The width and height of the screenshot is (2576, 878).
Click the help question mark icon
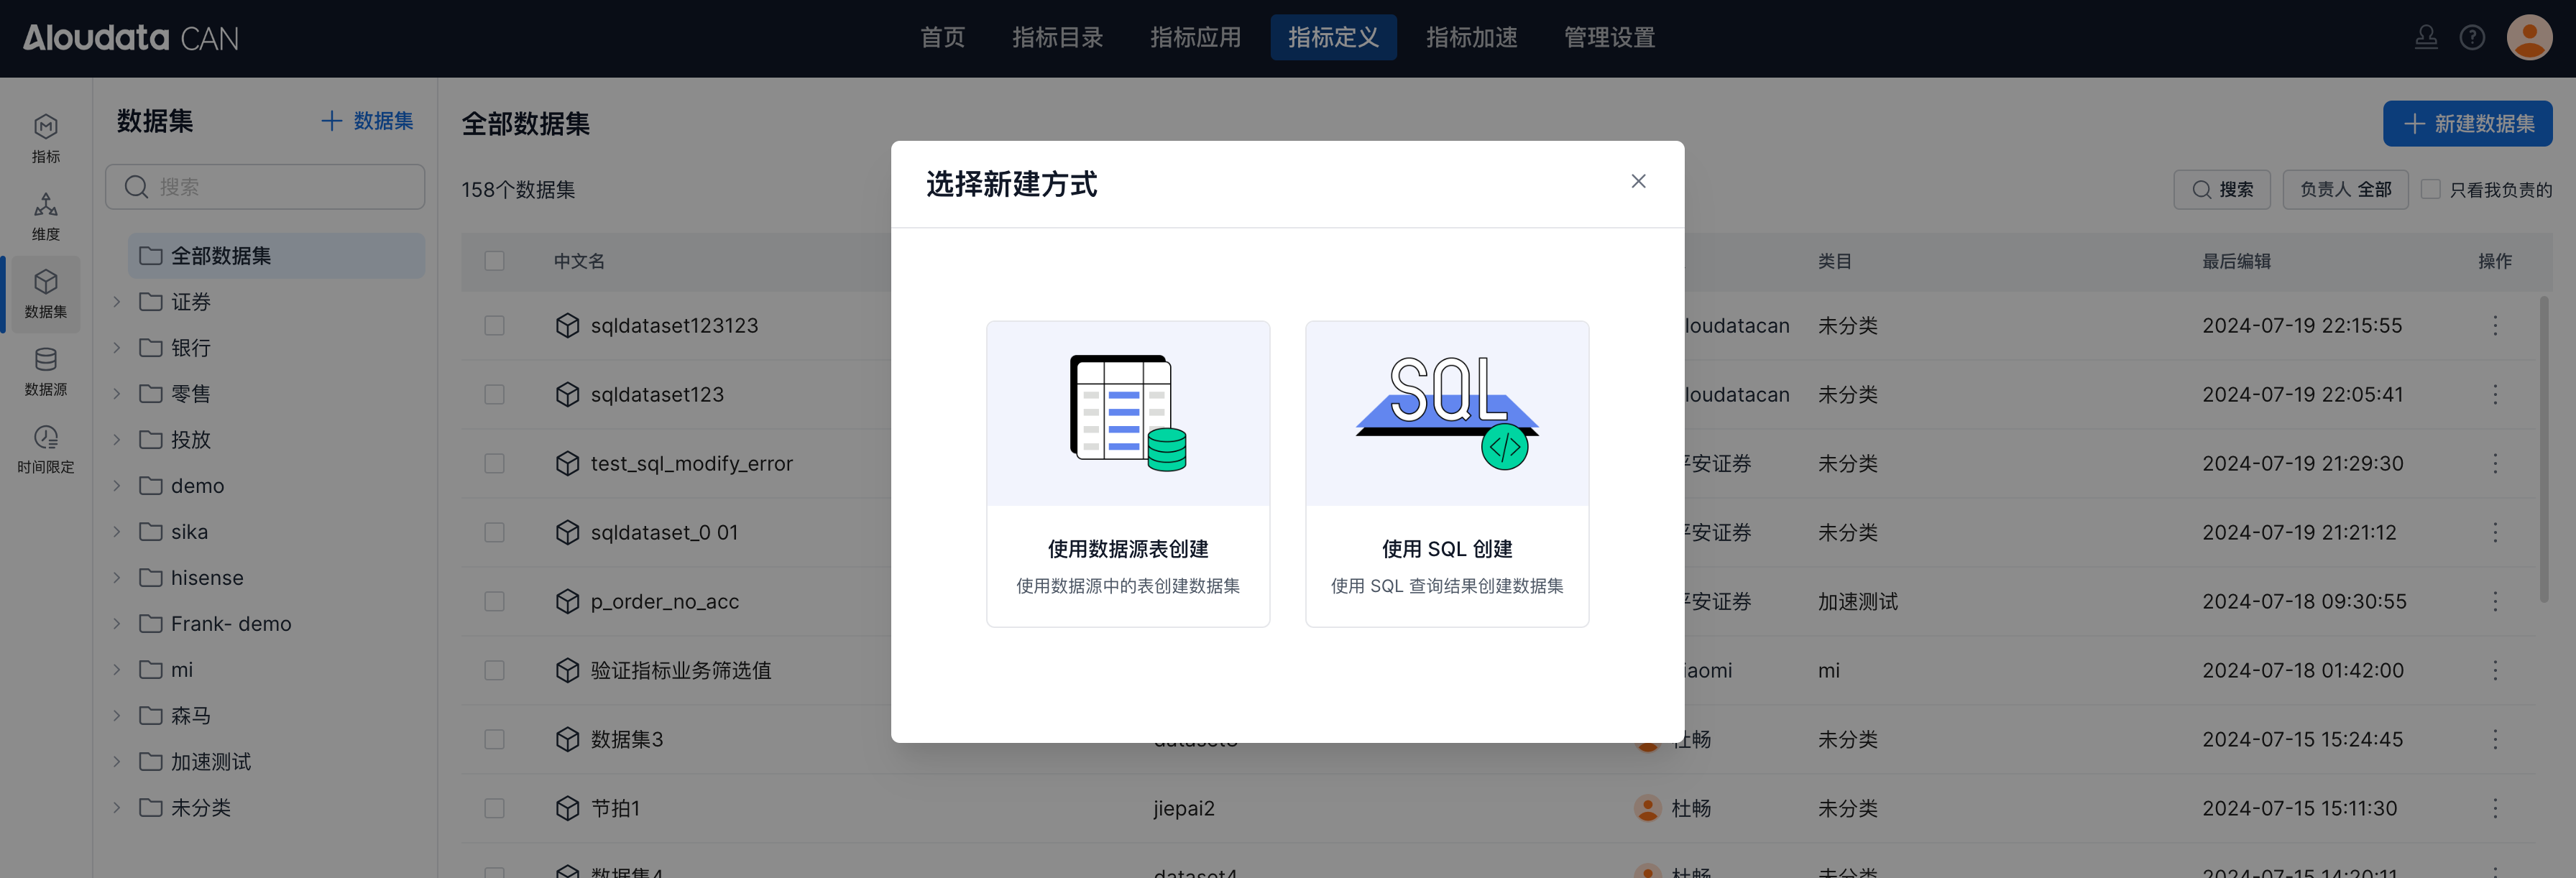(2472, 38)
